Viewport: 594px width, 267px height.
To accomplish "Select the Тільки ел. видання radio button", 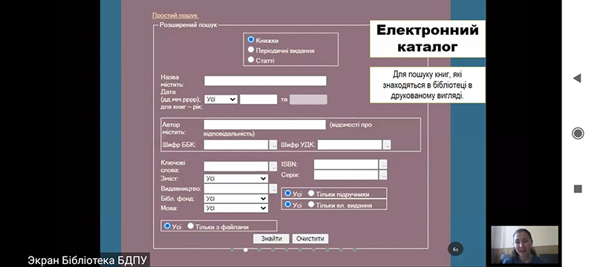I will click(311, 204).
